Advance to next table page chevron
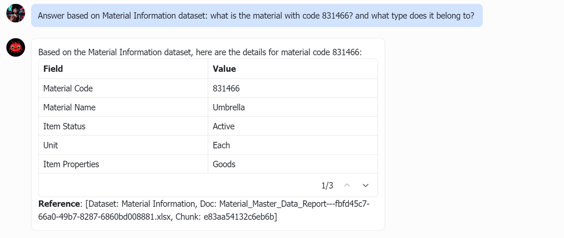564x238 pixels. click(x=365, y=185)
